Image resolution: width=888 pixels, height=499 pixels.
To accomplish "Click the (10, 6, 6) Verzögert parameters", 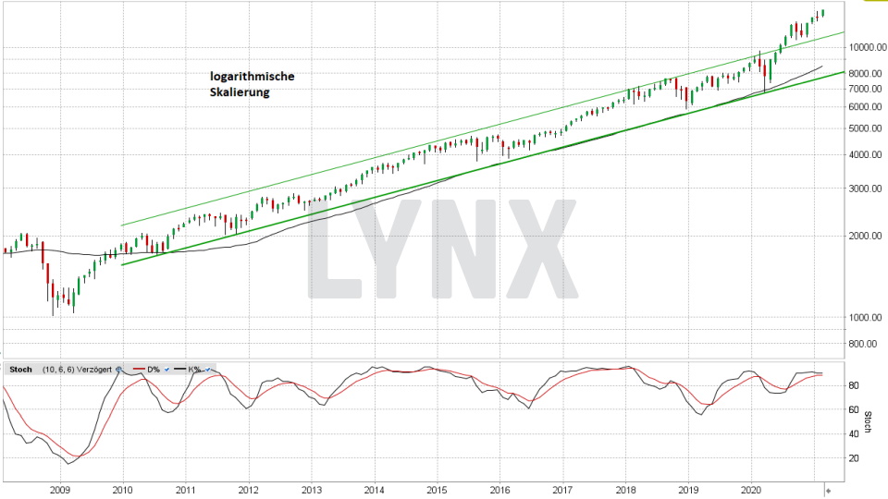I will tap(77, 370).
